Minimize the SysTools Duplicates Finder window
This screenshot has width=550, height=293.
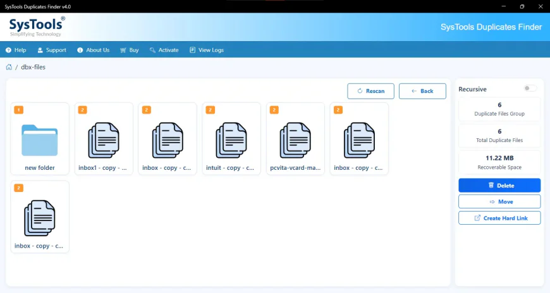pos(504,6)
